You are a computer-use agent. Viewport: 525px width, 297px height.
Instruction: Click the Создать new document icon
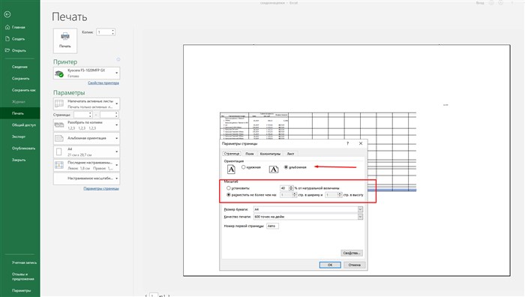(x=7, y=39)
